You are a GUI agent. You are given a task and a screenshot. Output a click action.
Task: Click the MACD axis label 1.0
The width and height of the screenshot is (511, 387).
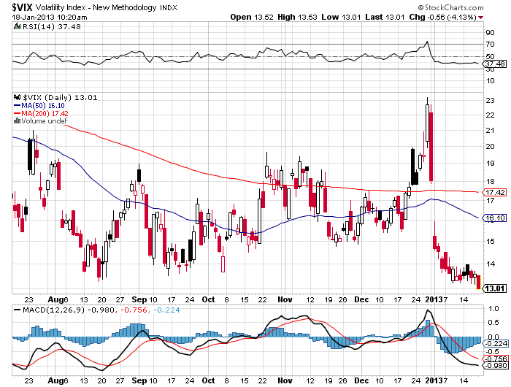tap(494, 308)
